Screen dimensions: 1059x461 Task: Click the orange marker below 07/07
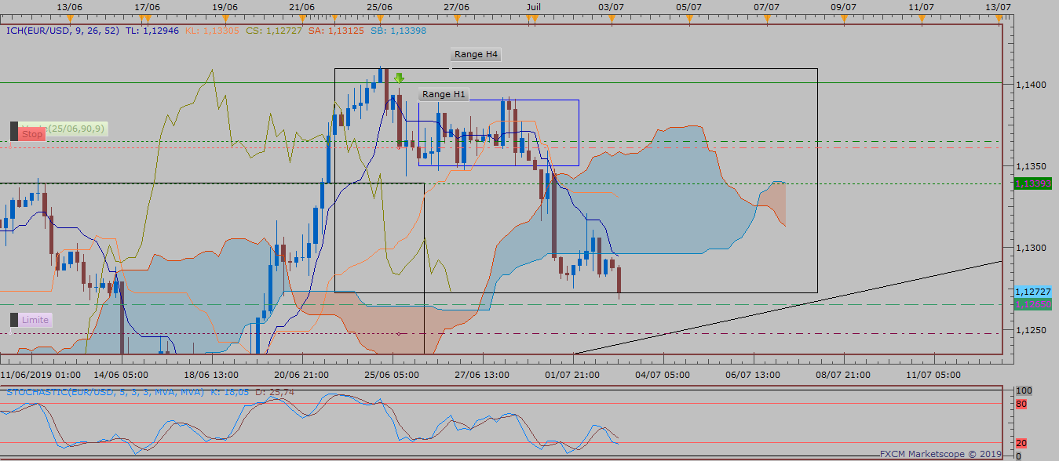pos(766,18)
